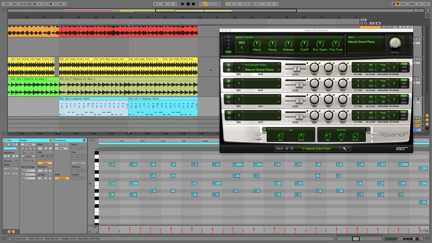Go to next Xpand!2 preset arrow
432x243 pixels.
[x=292, y=148]
